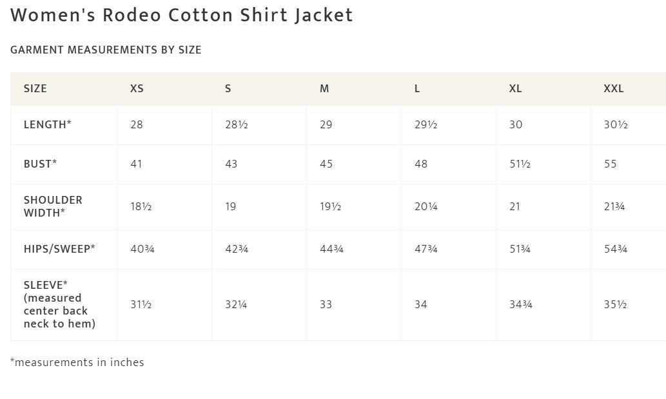Image resolution: width=666 pixels, height=399 pixels.
Task: Select the XL sleeve value 34¾
Action: [521, 304]
